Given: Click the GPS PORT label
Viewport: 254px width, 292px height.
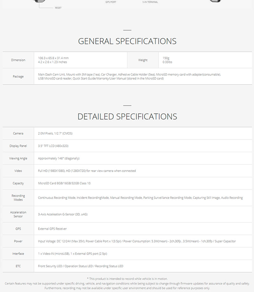Looking at the screenshot, I should tap(111, 2).
